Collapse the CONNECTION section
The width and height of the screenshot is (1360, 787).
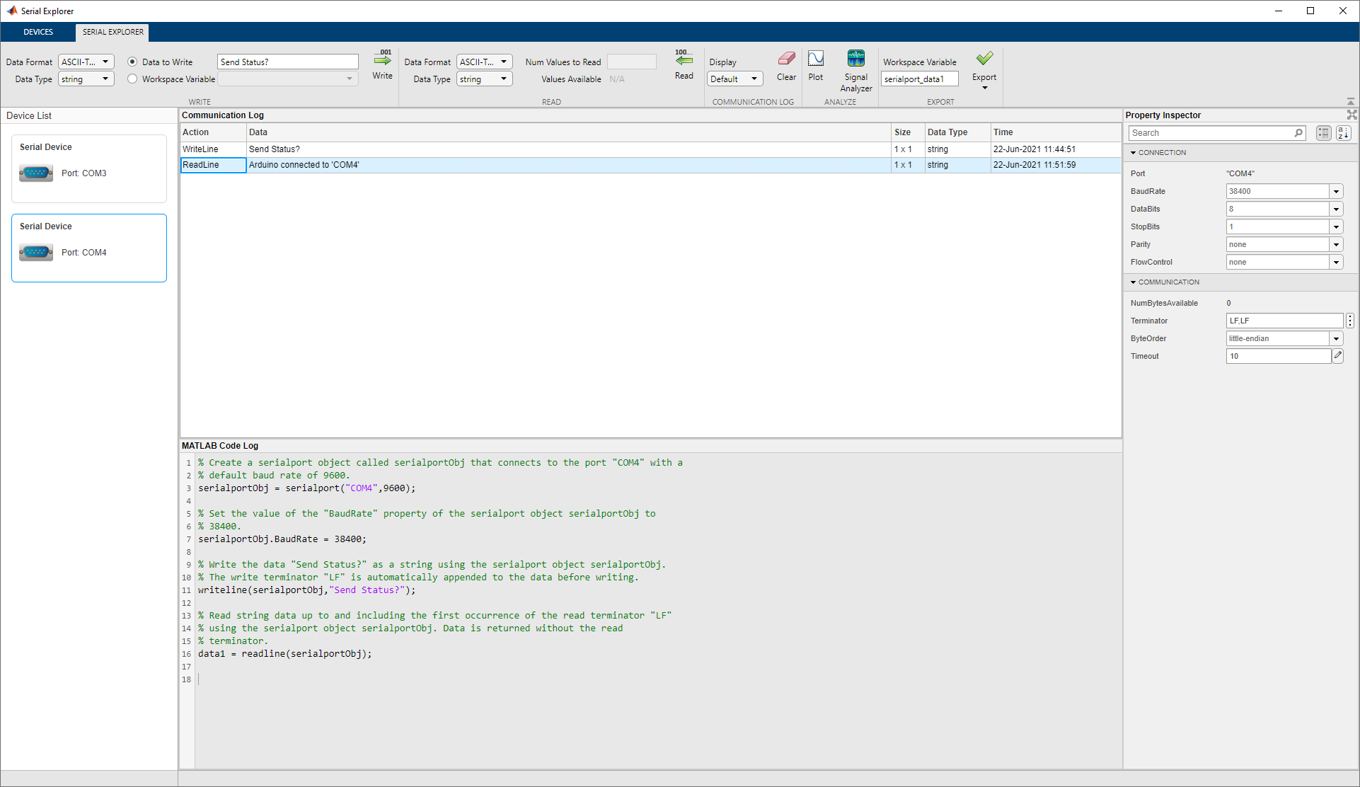[1133, 153]
